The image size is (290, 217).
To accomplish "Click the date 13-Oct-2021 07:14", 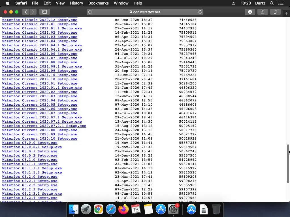I will [x=134, y=75].
